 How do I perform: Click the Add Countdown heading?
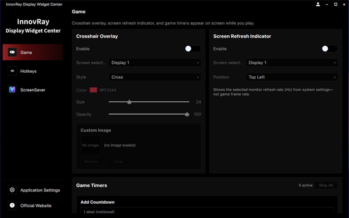point(97,202)
